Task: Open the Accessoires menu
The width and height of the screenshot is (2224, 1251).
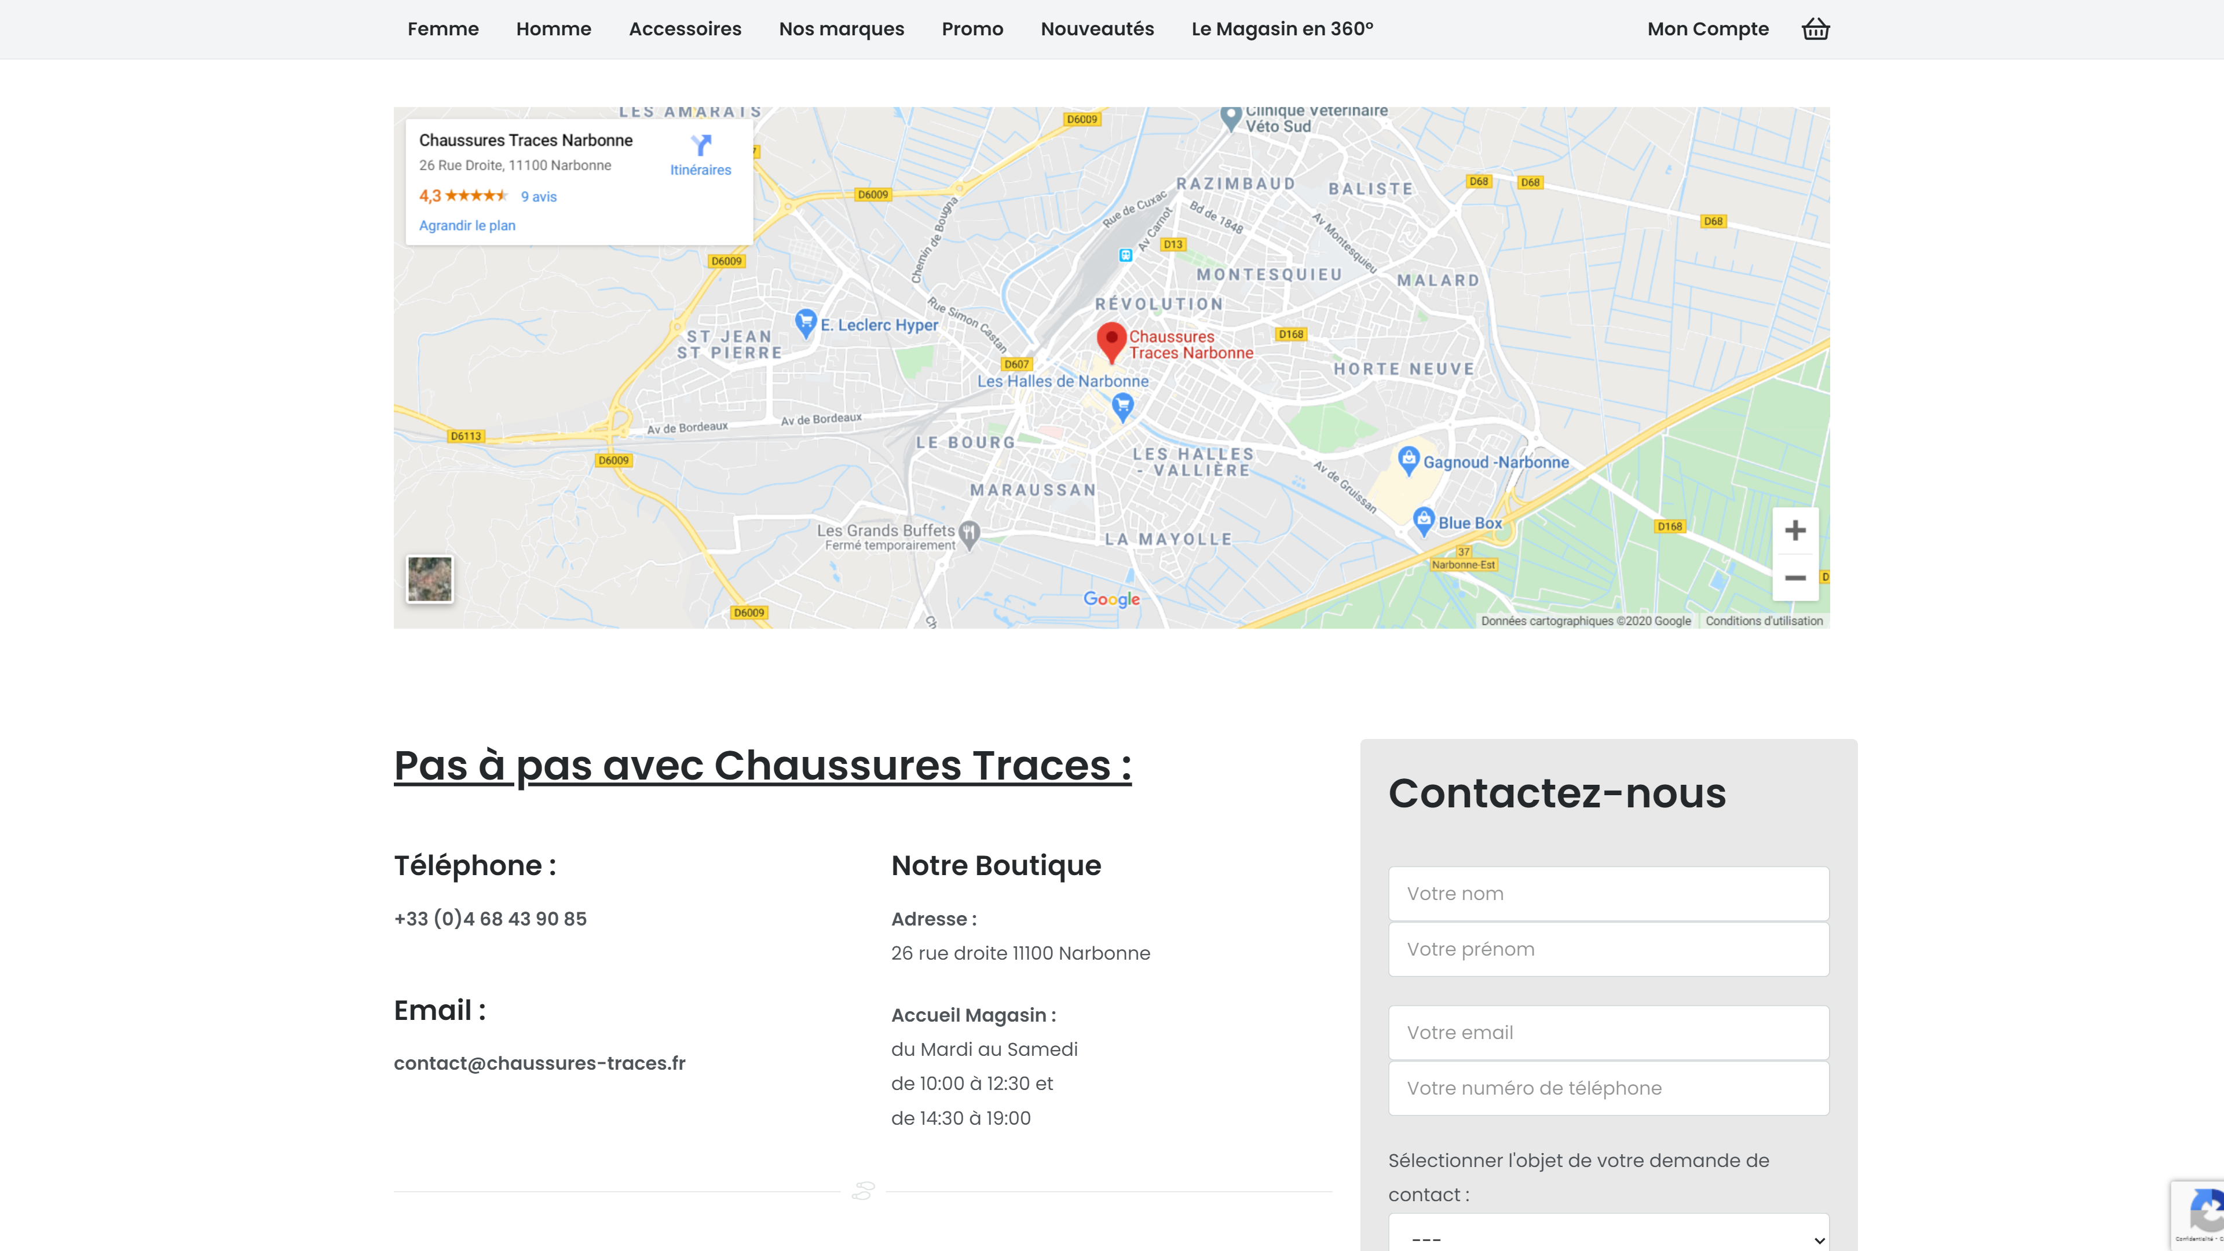Action: pyautogui.click(x=685, y=28)
